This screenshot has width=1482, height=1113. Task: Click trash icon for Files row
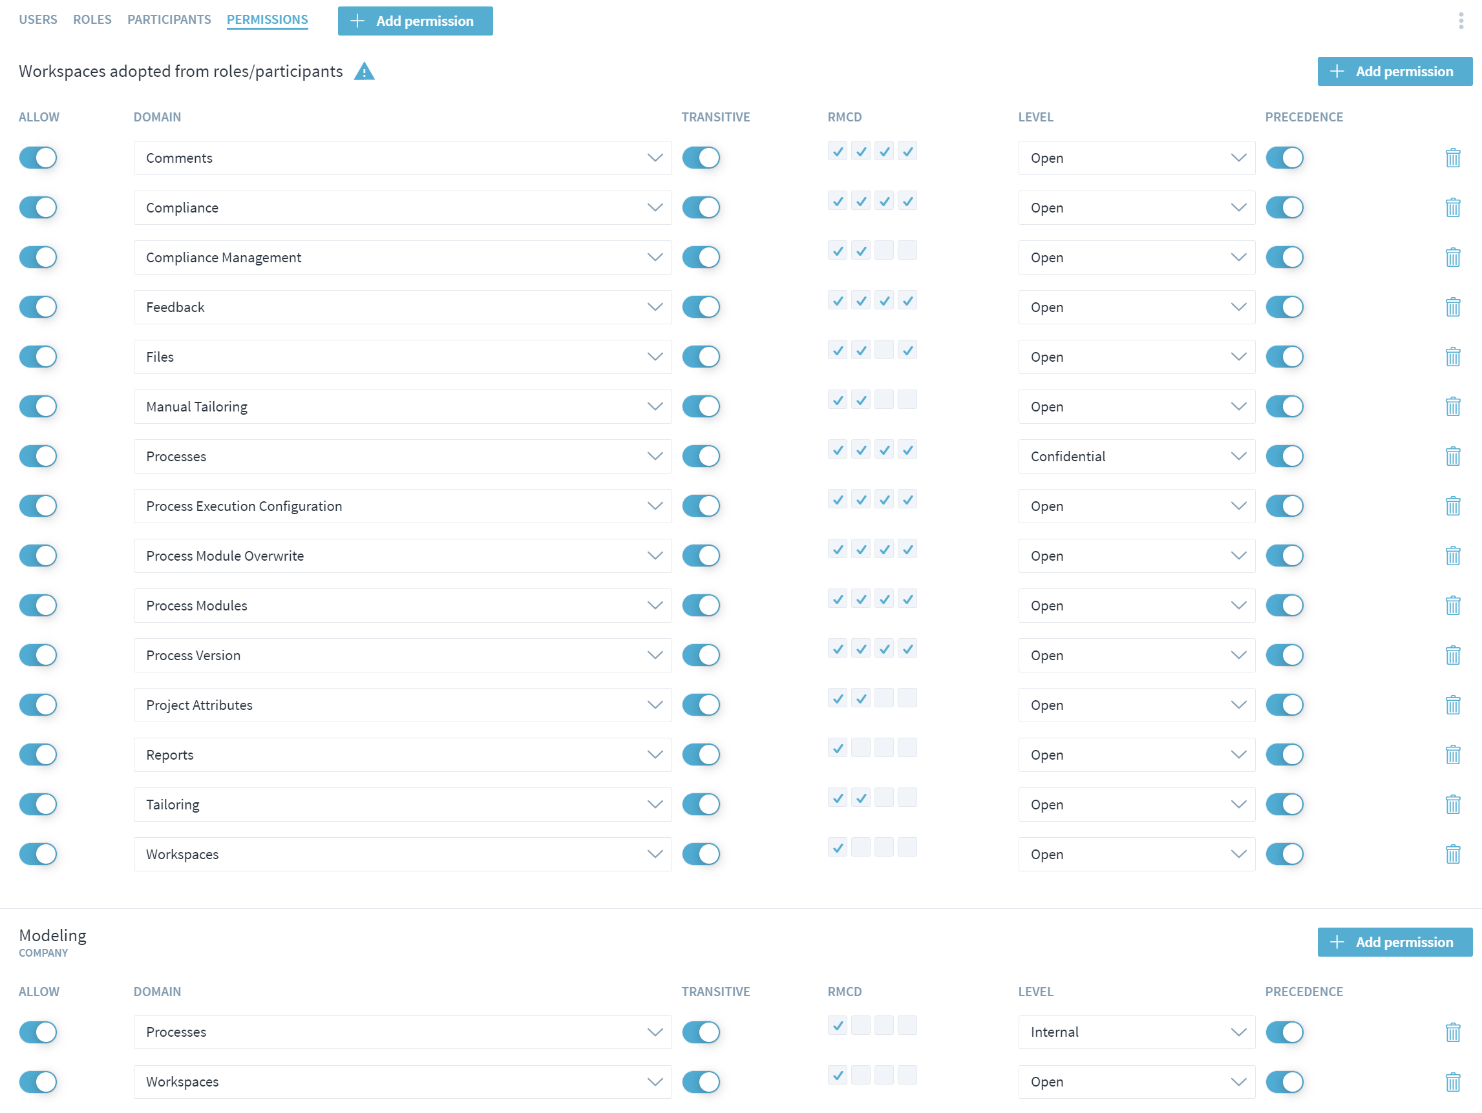click(x=1452, y=357)
